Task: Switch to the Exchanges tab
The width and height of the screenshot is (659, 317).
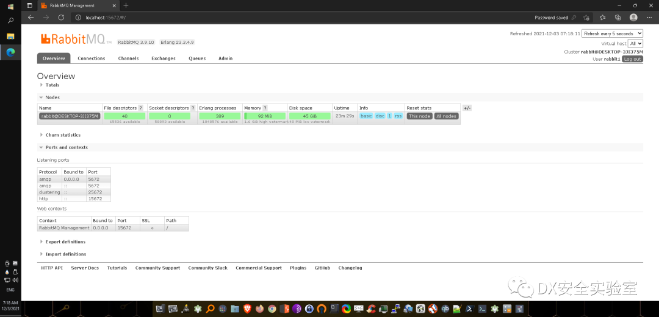Action: pos(164,58)
